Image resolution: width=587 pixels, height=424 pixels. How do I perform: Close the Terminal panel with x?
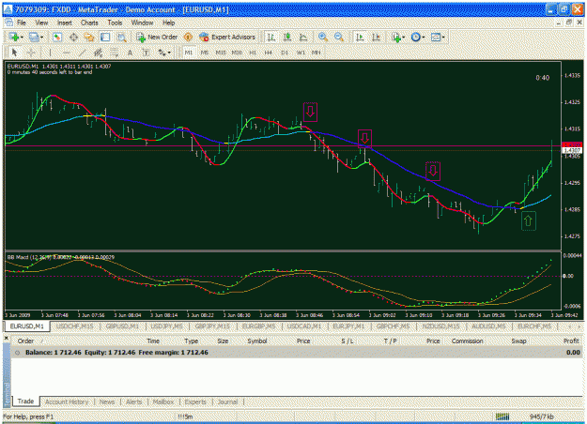point(7,338)
